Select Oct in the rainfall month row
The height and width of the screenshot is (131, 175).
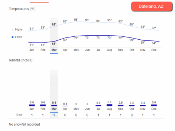pos(132,109)
